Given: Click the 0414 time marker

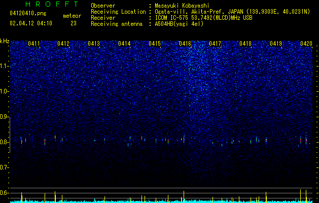Looking at the screenshot, I should (125, 44).
